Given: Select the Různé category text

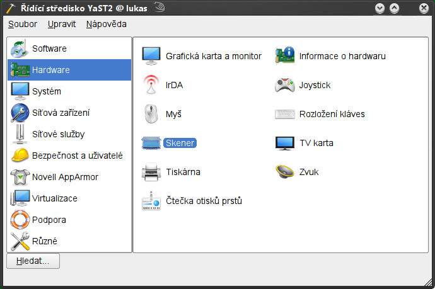Looking at the screenshot, I should click(x=45, y=241).
